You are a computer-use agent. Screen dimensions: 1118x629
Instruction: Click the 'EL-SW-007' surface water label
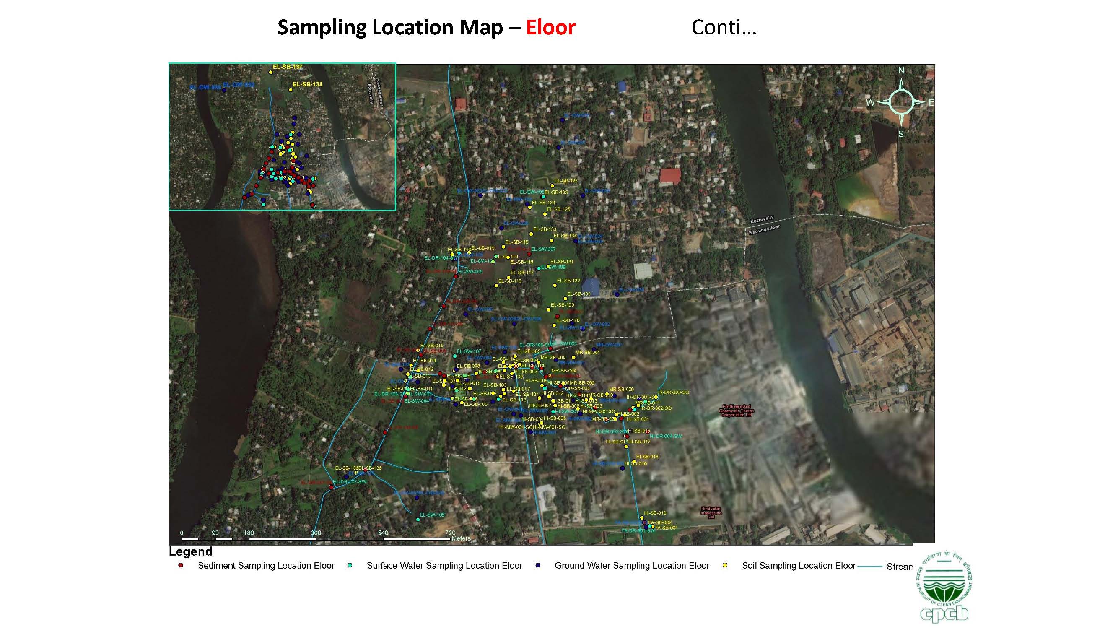click(x=543, y=249)
